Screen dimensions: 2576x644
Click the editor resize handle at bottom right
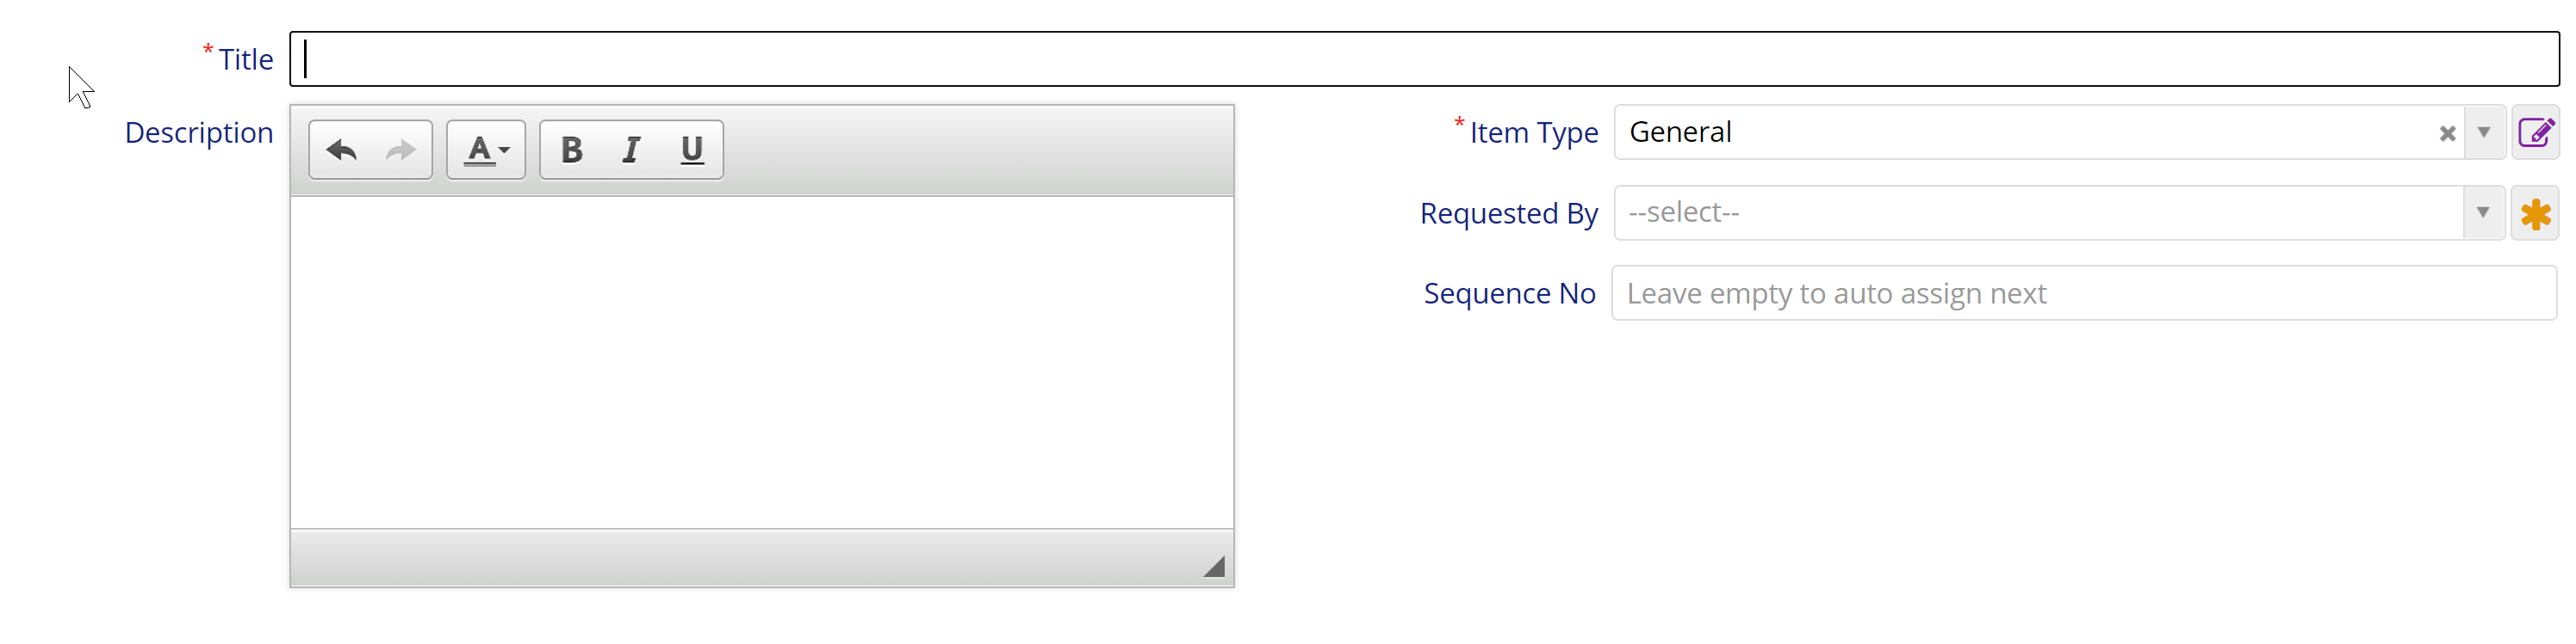tap(1215, 566)
